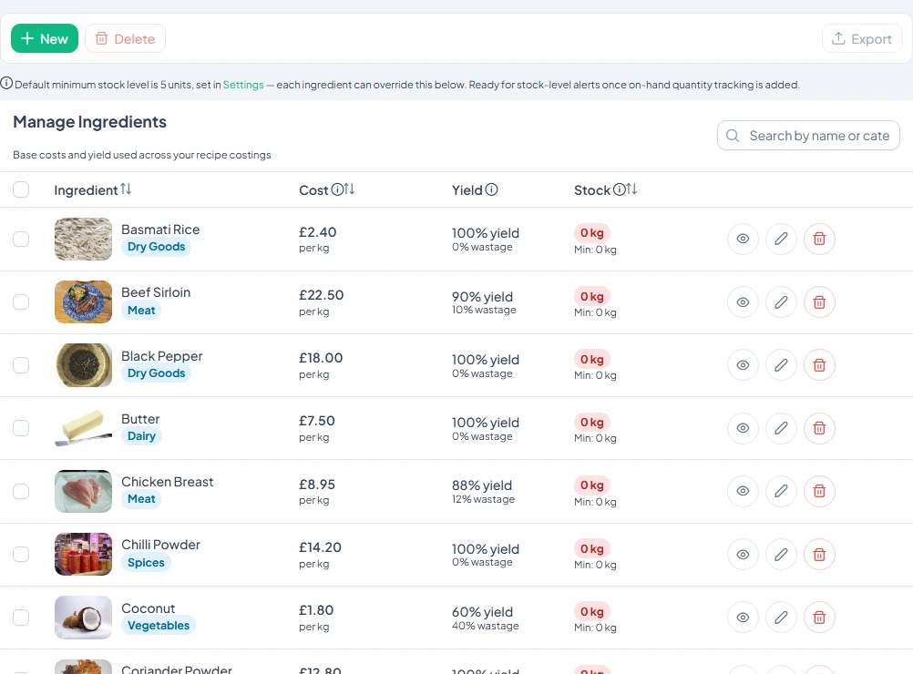Sort by Stock column arrows
This screenshot has width=913, height=674.
click(631, 189)
